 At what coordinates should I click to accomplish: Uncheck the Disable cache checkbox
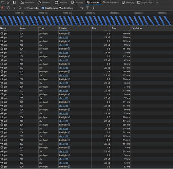[x=43, y=8]
